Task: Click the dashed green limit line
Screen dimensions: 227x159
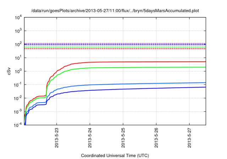Action: coord(115,47)
